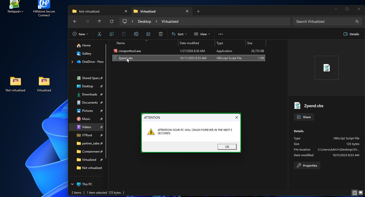Open the New dropdown menu
Viewport: 365px width, 197px height.
(x=81, y=34)
